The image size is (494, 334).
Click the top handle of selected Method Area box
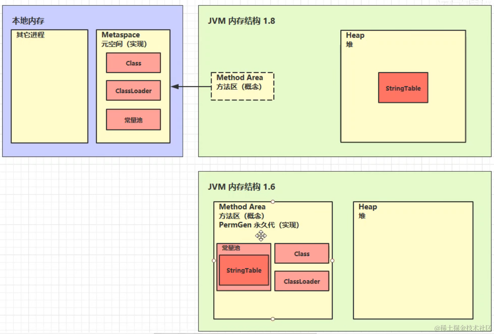(x=273, y=202)
